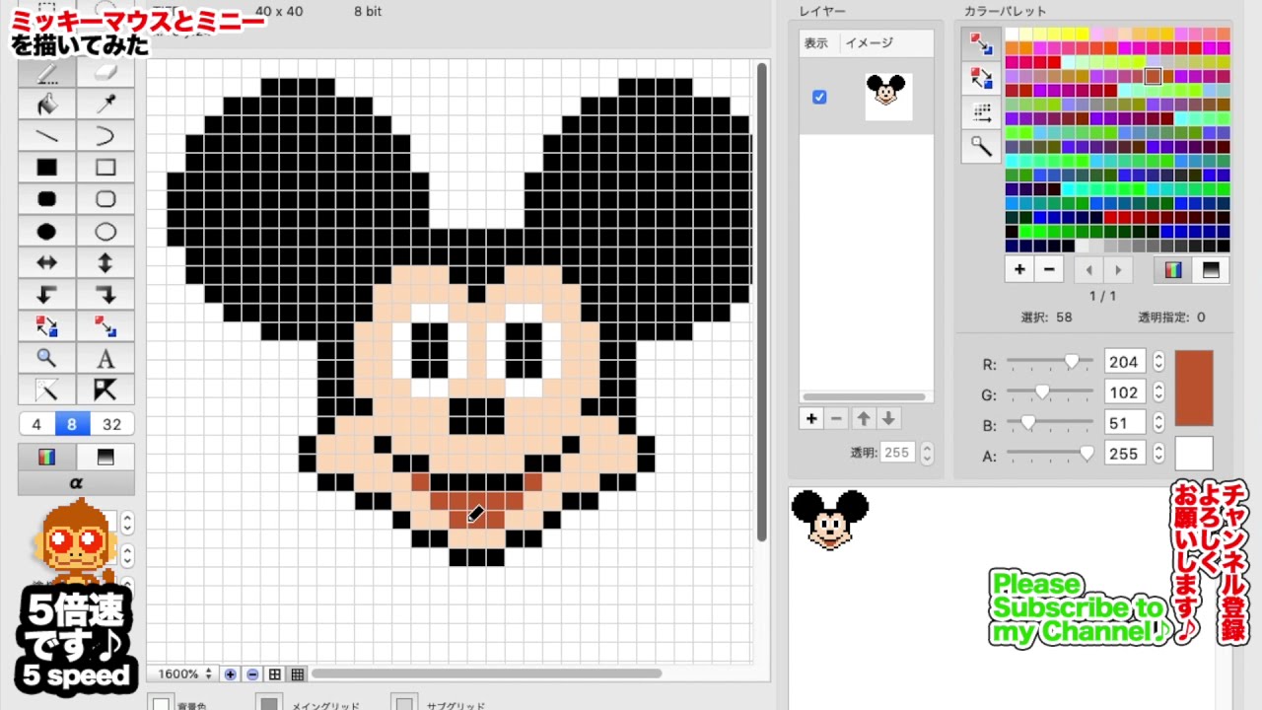The height and width of the screenshot is (710, 1262).
Task: Open the 1600% zoom level dropdown
Action: tap(184, 674)
